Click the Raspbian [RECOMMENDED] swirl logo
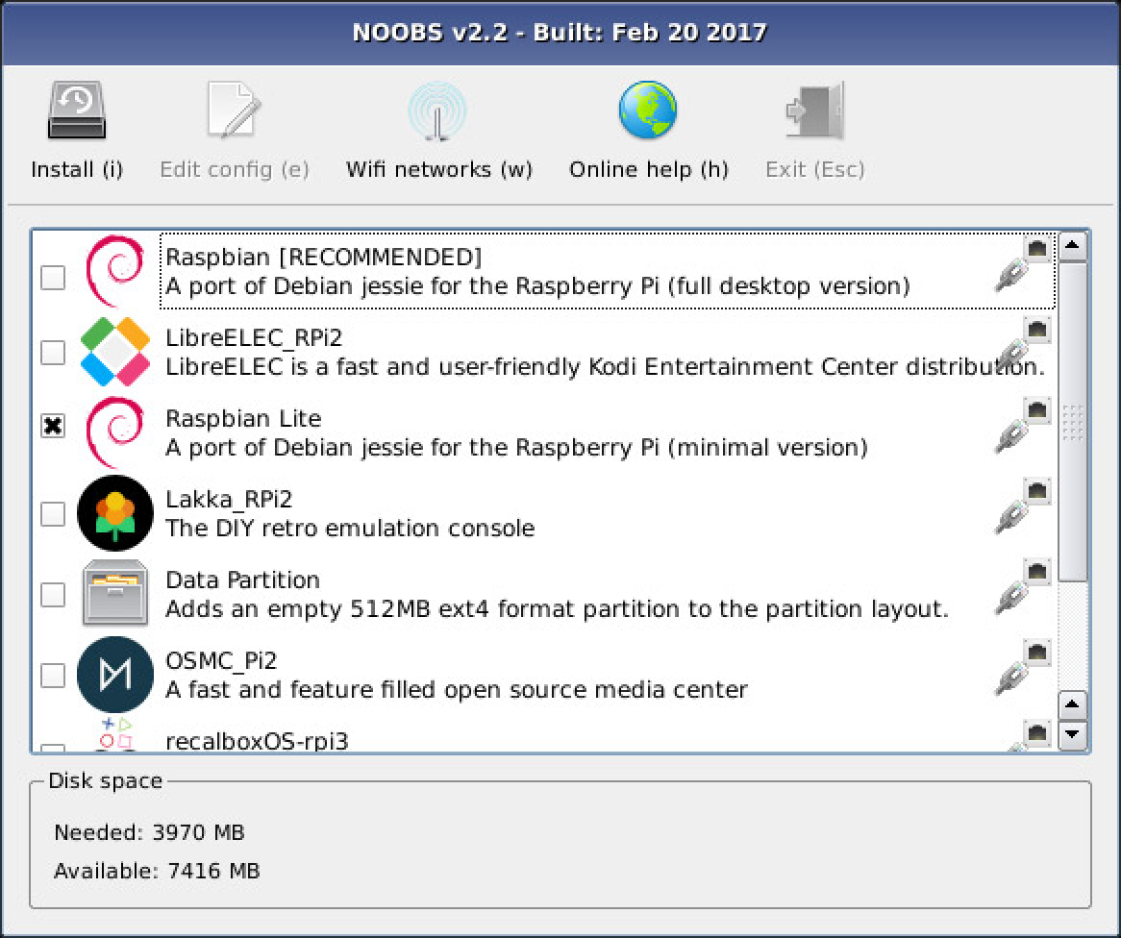 [x=115, y=271]
